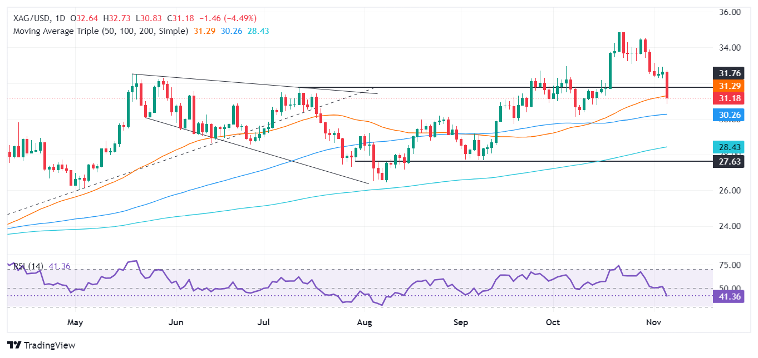
Task: Click the Aug label on time axis
Action: tap(365, 322)
